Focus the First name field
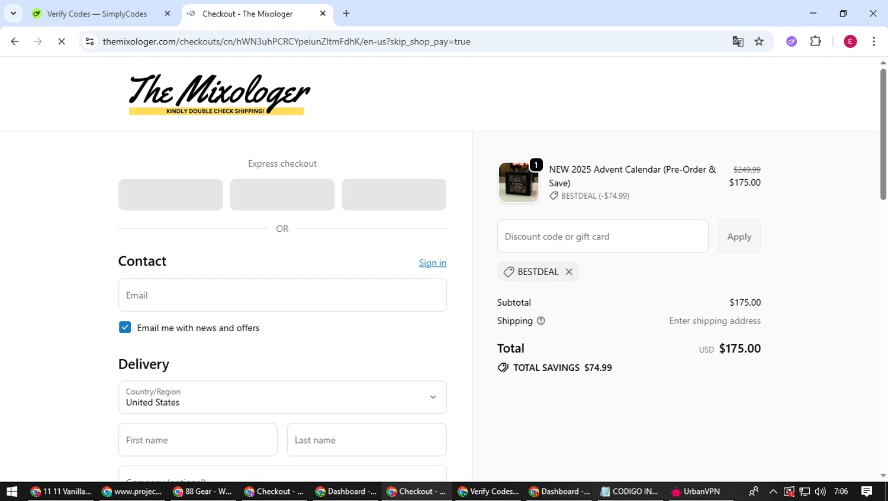 tap(198, 440)
